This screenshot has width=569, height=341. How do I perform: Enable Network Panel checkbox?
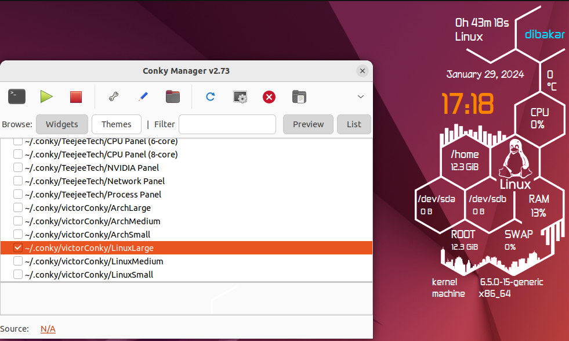(18, 181)
